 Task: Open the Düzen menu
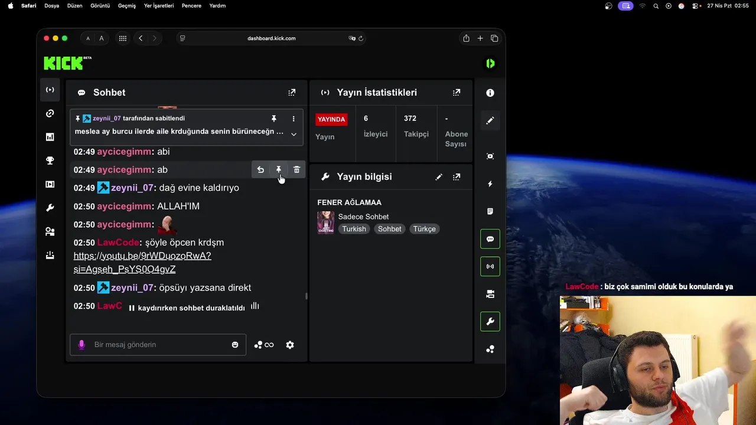75,6
